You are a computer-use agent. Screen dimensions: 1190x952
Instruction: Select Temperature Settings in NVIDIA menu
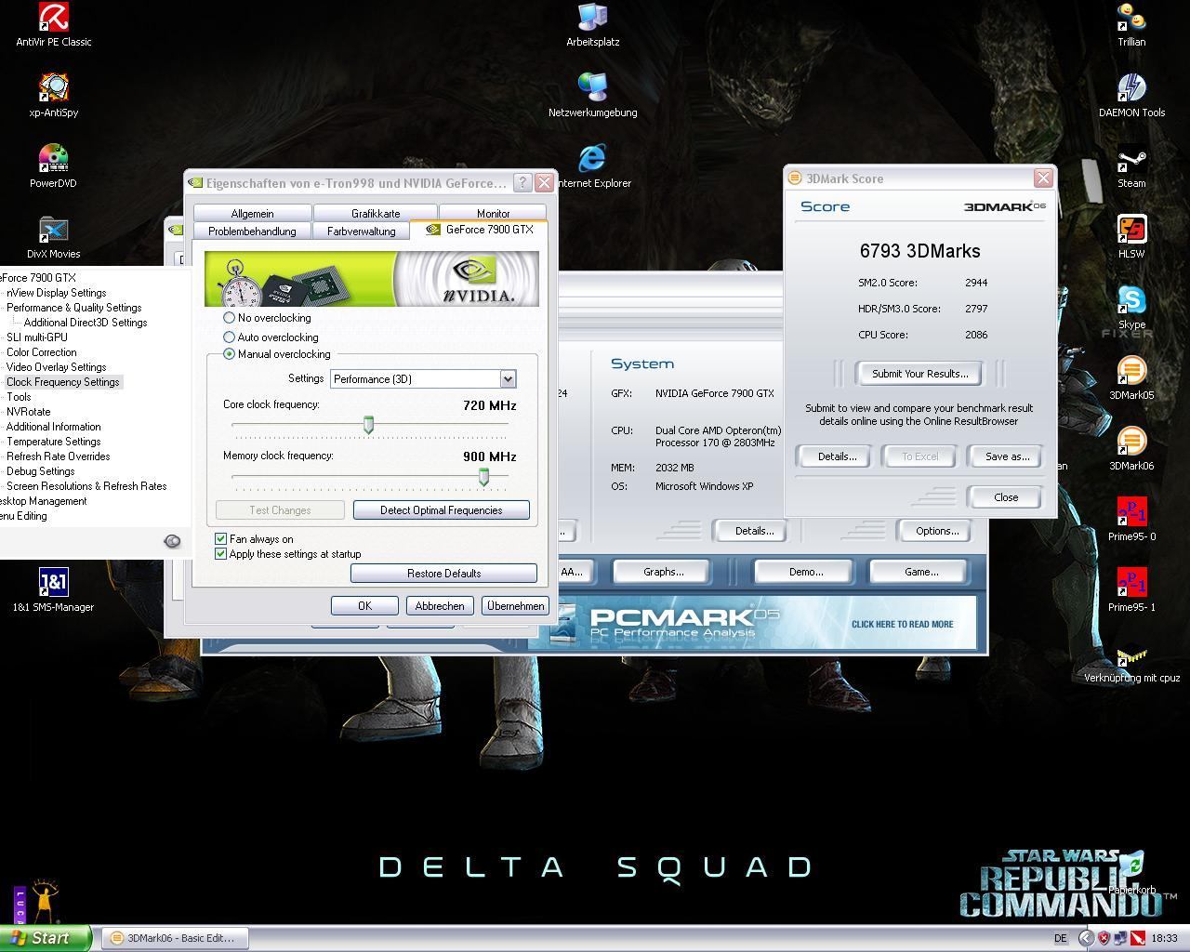click(54, 442)
